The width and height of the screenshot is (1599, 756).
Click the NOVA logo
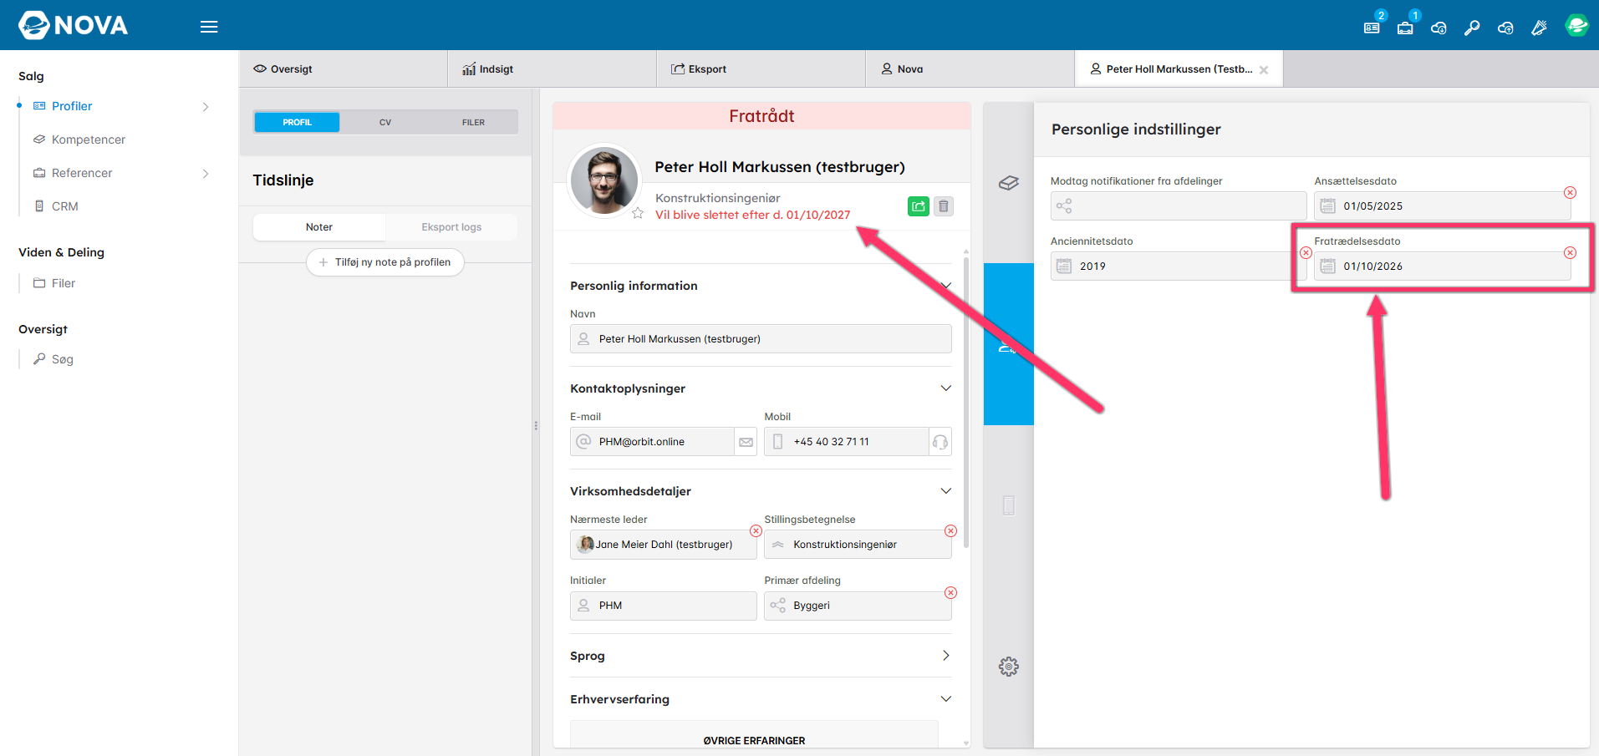click(74, 25)
